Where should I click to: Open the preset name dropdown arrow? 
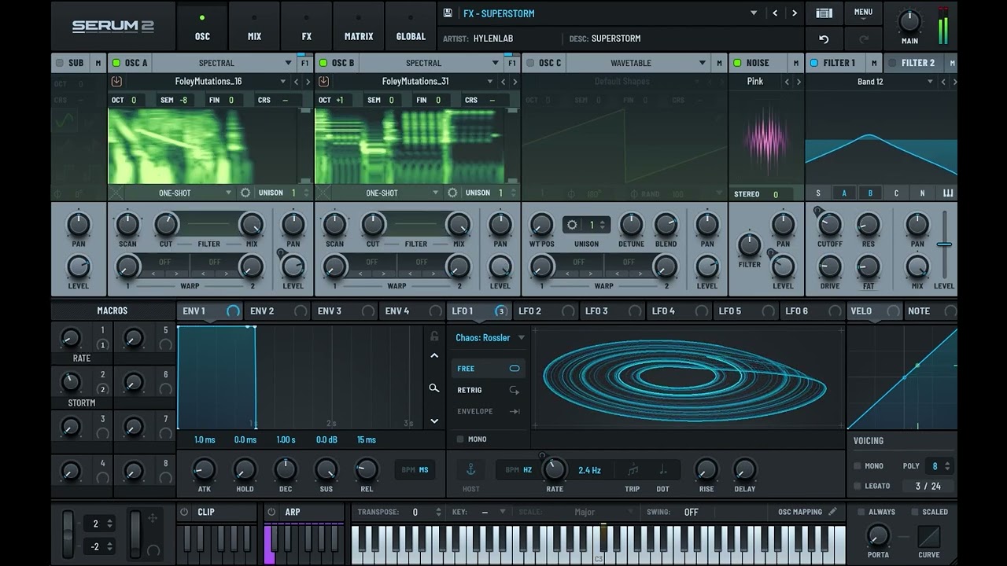pos(754,13)
